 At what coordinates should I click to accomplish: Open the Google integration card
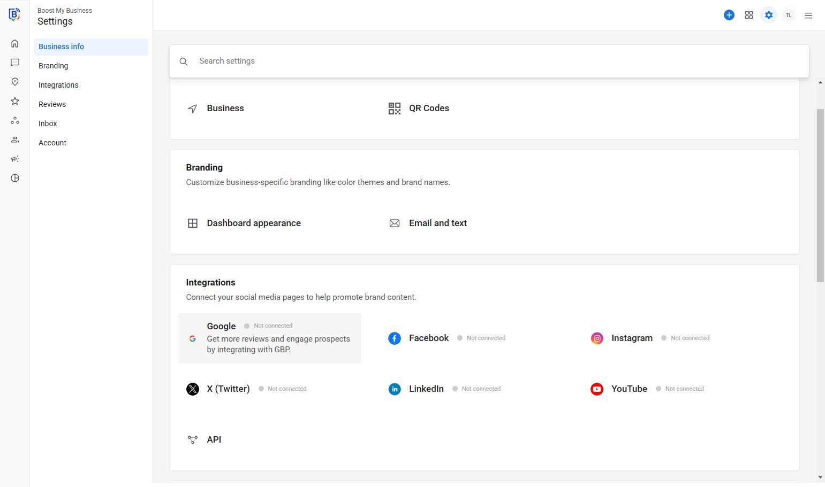270,338
